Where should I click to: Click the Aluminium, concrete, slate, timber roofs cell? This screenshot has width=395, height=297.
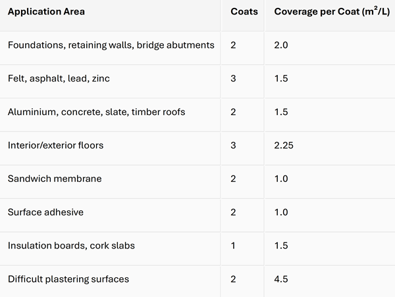coord(96,112)
